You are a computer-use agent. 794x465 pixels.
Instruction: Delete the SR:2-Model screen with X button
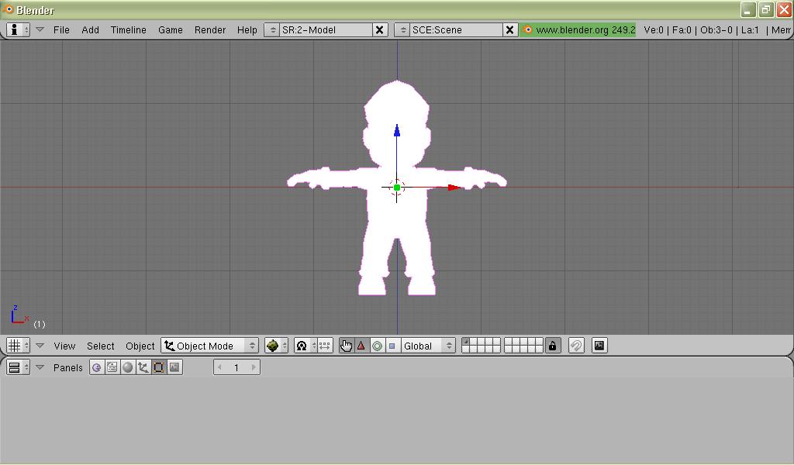[x=380, y=29]
